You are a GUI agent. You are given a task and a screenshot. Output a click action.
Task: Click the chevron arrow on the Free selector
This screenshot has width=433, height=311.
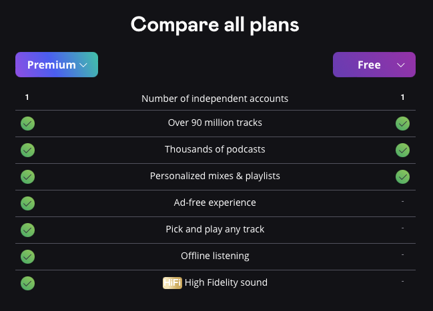[x=401, y=65]
